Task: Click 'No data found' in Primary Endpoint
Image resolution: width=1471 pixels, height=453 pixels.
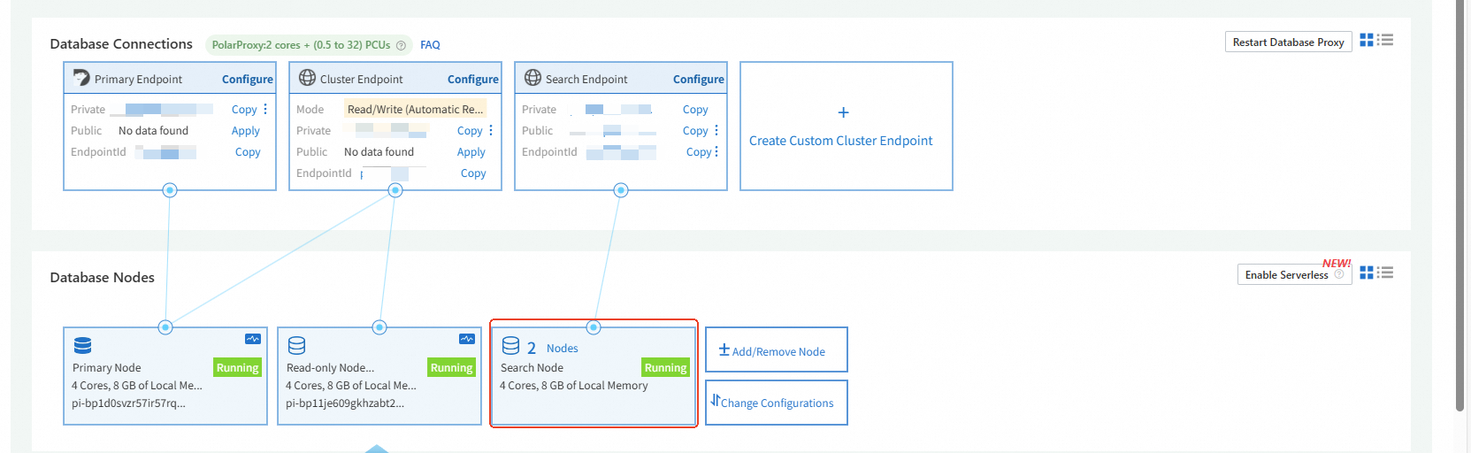Action: [153, 131]
